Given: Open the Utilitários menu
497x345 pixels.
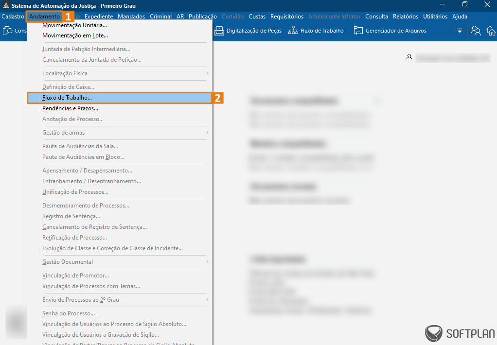Looking at the screenshot, I should (435, 17).
